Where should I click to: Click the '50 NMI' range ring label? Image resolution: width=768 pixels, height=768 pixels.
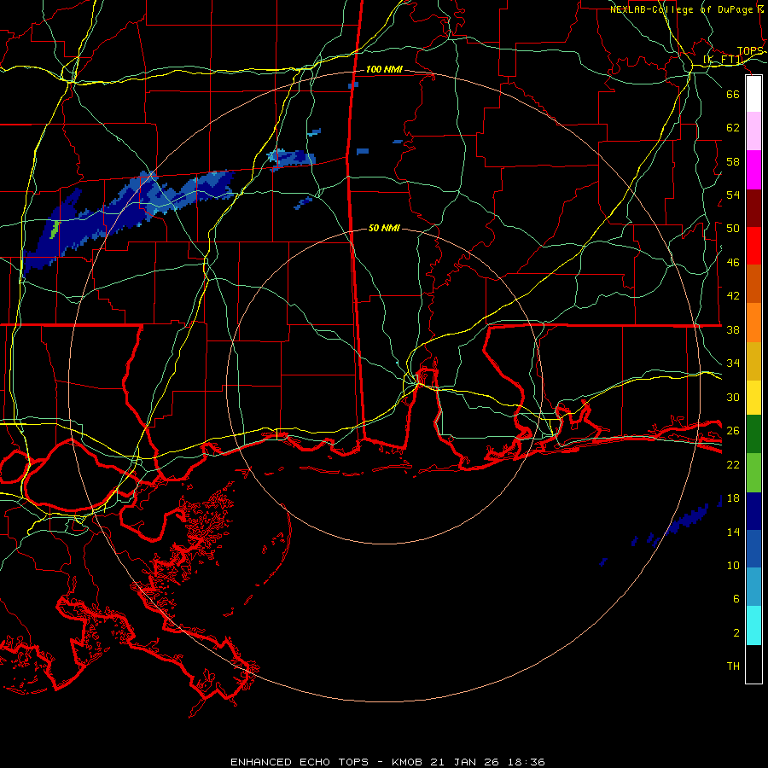pos(384,228)
